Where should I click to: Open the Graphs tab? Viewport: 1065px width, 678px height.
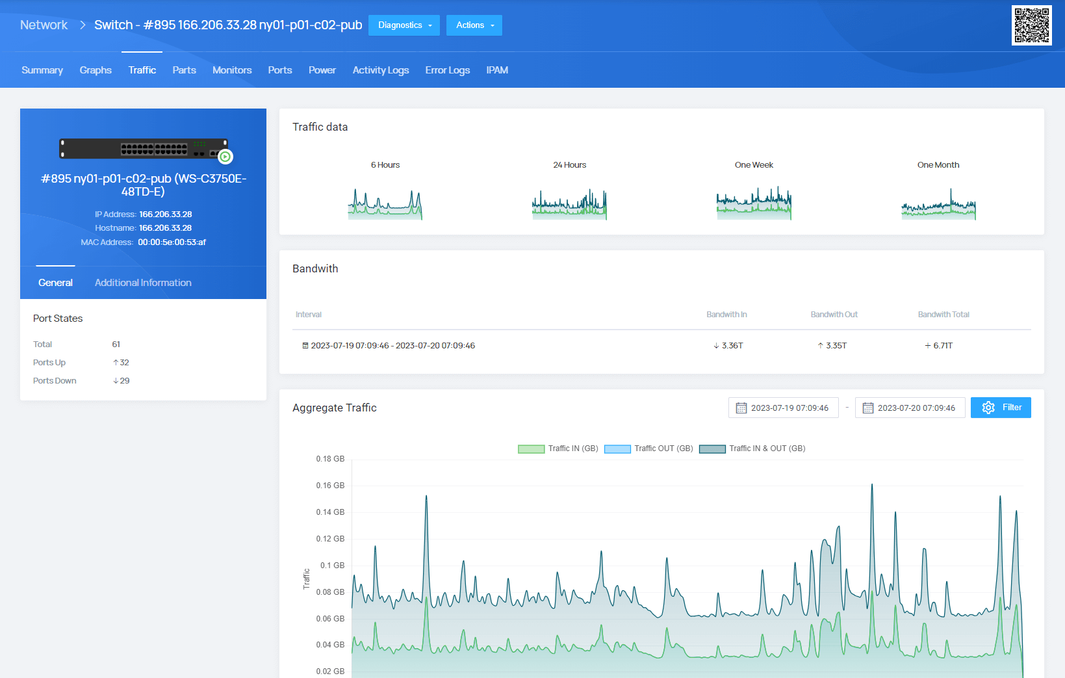point(96,70)
